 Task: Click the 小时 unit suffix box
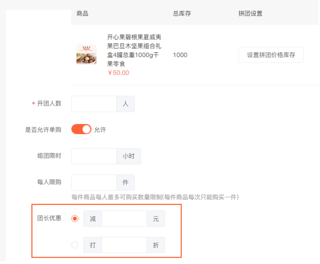[128, 156]
